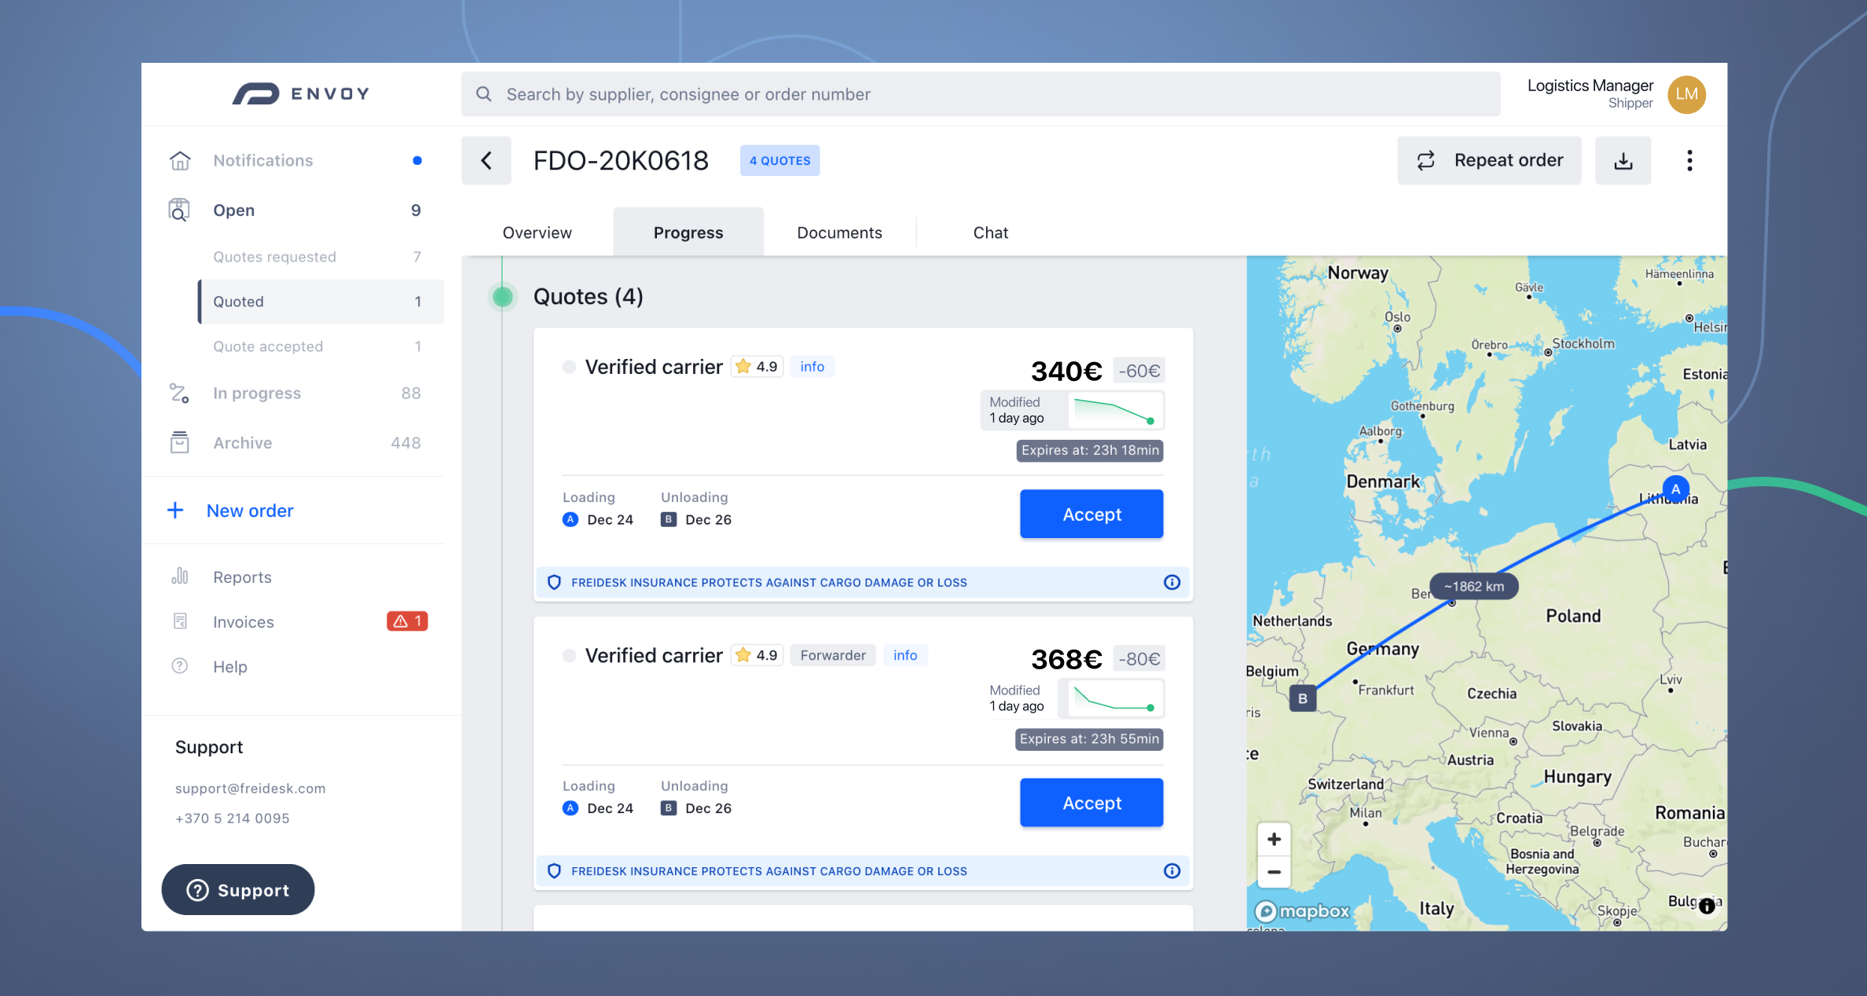The height and width of the screenshot is (996, 1867).
Task: Open the In progress orders list
Action: pos(257,393)
